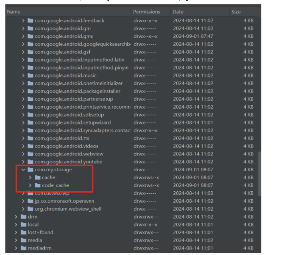Image resolution: width=286 pixels, height=255 pixels.
Task: Select the media directory name
Action: pyautogui.click(x=35, y=240)
